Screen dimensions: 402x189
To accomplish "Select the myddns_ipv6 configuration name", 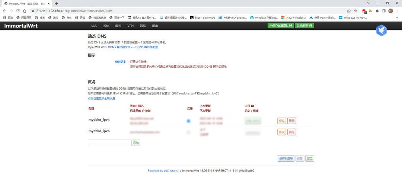I will pyautogui.click(x=99, y=131).
